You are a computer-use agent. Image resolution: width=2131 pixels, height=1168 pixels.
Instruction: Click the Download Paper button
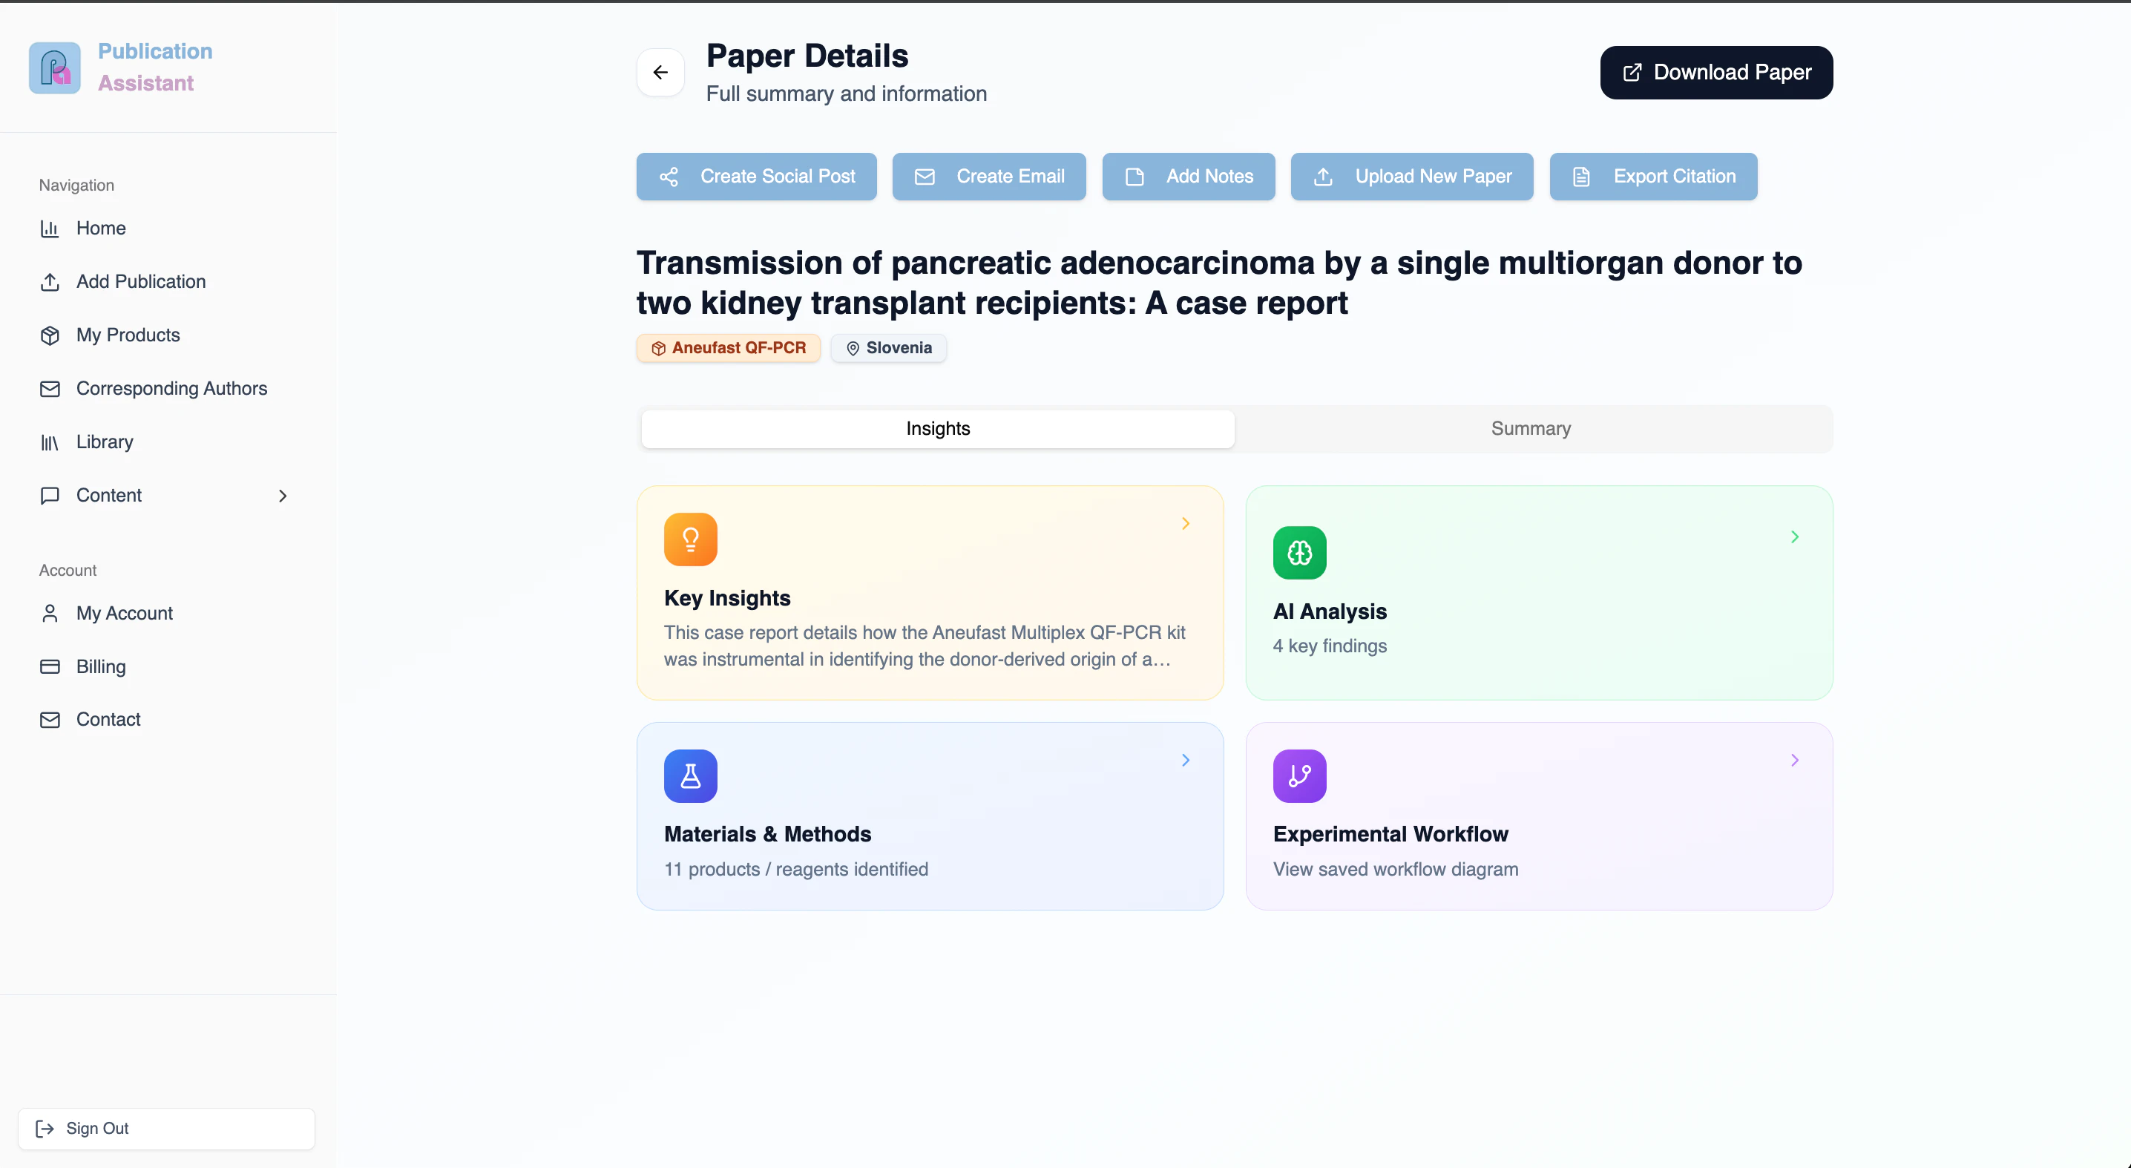click(x=1715, y=72)
